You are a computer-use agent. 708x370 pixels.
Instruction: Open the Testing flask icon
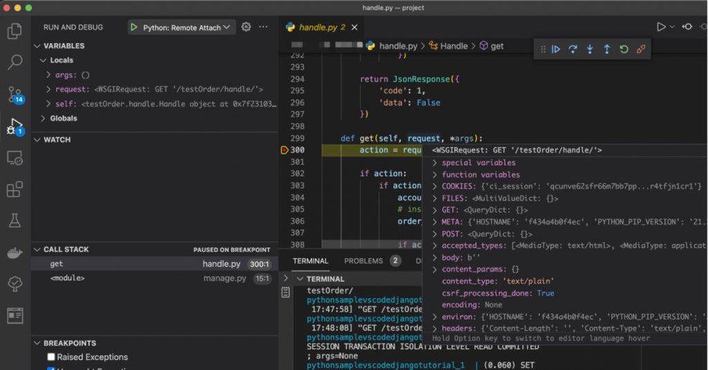click(x=15, y=221)
